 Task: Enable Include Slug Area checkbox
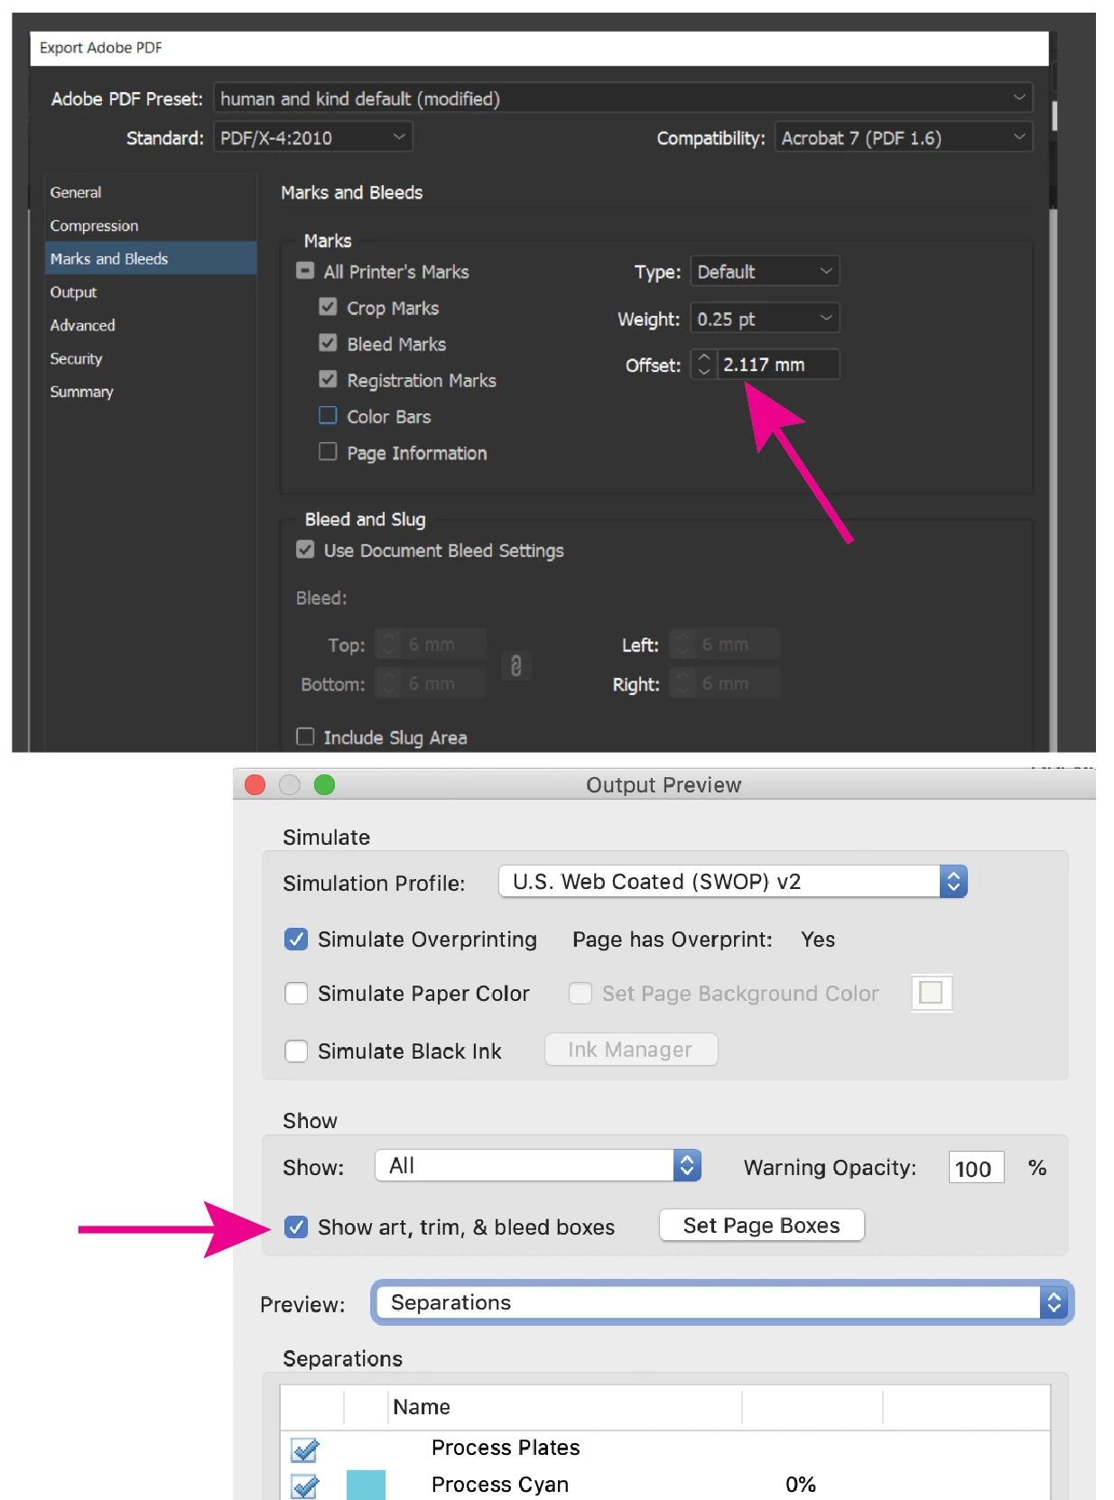(305, 736)
